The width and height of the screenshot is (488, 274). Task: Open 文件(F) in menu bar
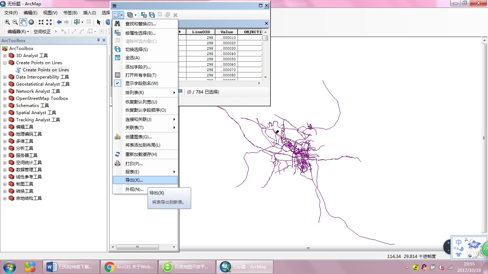coord(11,12)
